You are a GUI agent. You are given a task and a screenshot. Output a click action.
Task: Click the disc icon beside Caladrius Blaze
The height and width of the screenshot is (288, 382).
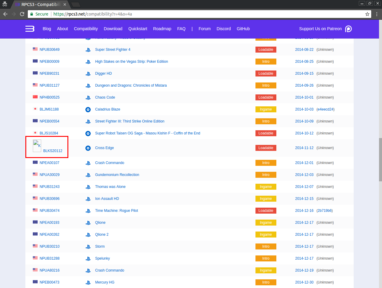tap(88, 110)
